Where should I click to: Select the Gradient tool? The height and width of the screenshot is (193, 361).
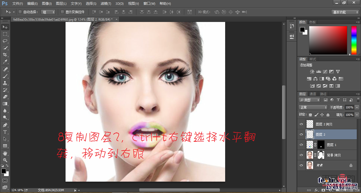(5, 103)
